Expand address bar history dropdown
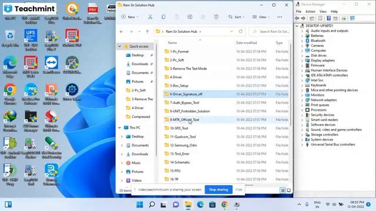 231,31
